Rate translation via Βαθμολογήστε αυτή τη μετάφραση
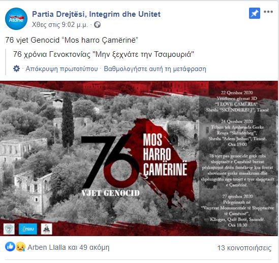 155,69
